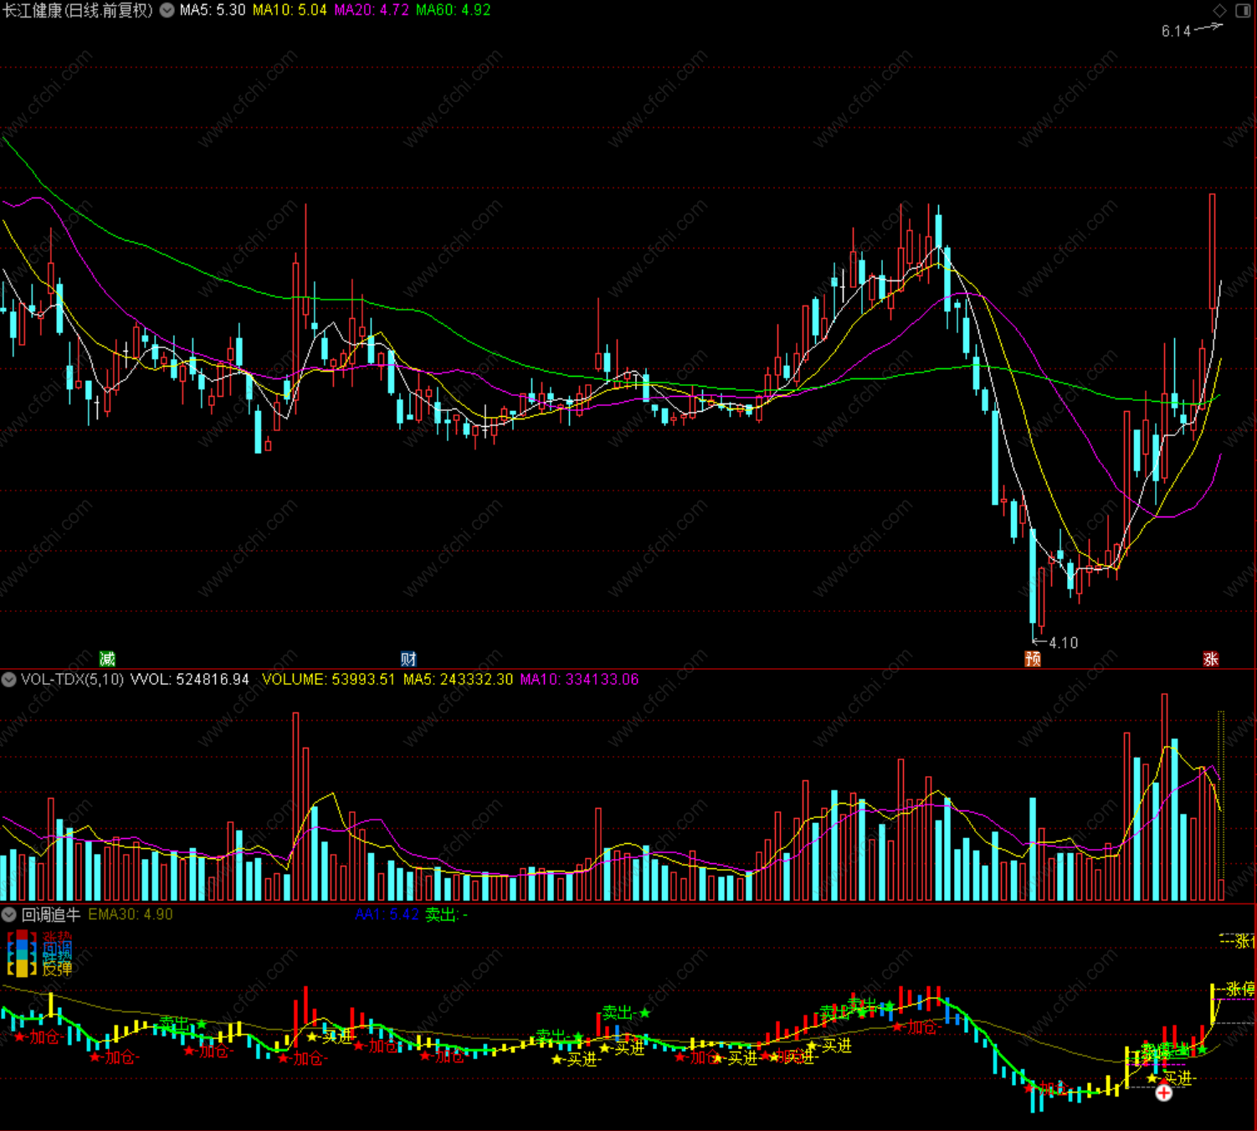The height and width of the screenshot is (1131, 1257).
Task: Select the MA20: 4.72 label
Action: click(372, 10)
